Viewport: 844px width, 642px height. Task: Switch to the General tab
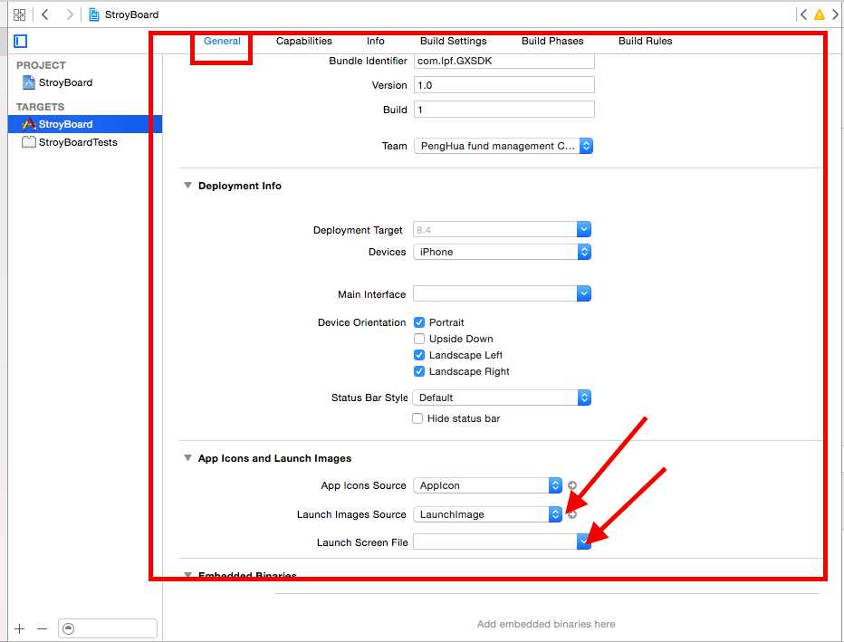coord(222,41)
